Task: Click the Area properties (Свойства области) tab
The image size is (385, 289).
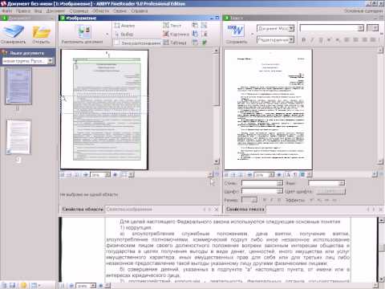Action: 83,210
